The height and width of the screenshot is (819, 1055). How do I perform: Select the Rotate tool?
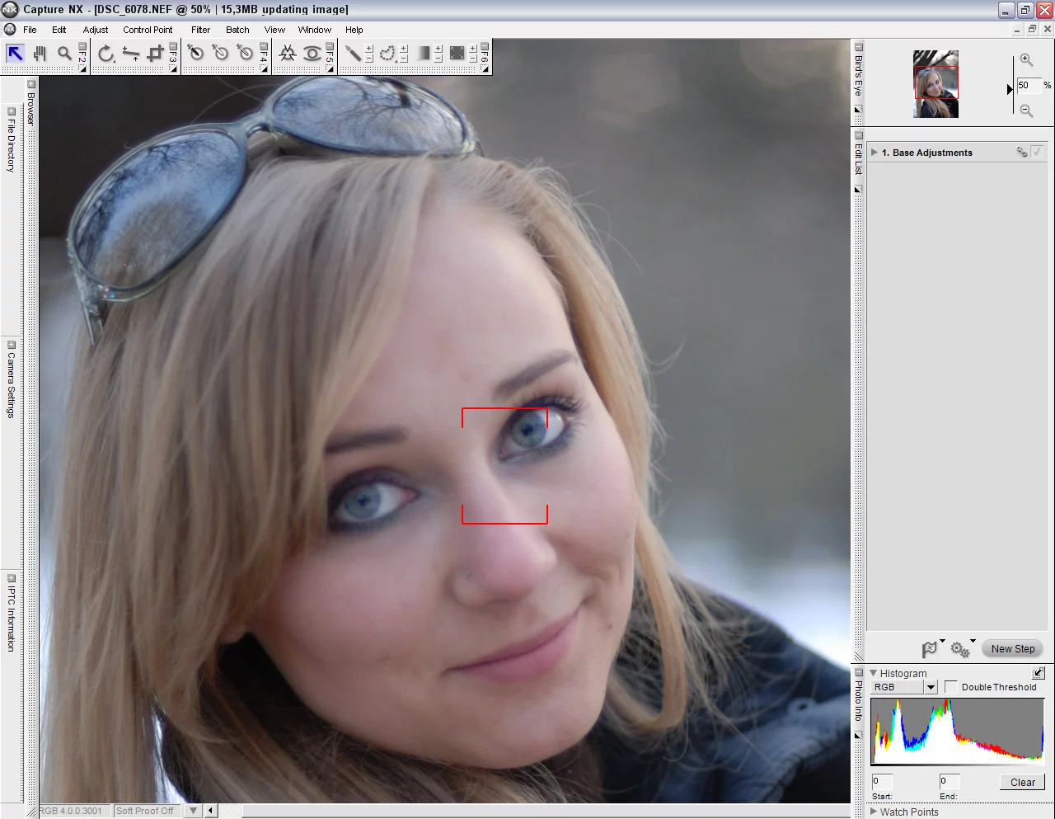(105, 53)
